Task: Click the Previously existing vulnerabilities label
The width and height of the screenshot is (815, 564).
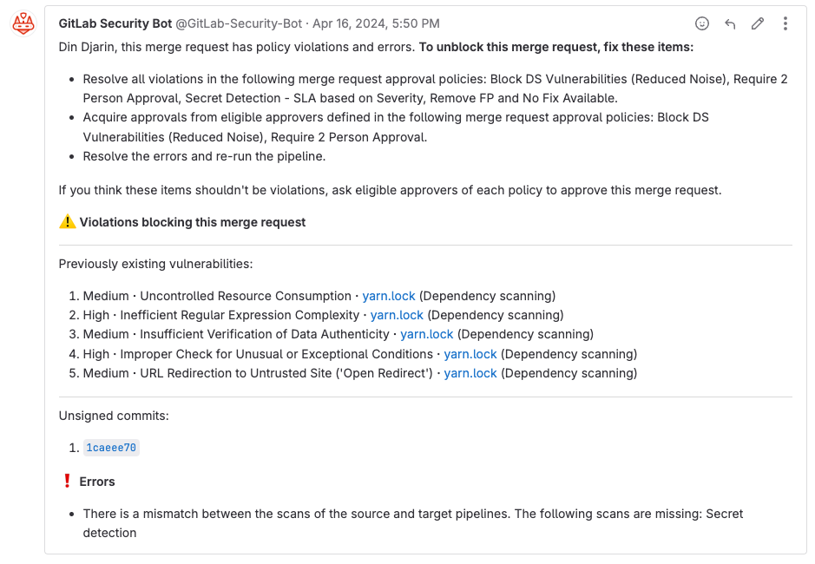Action: pos(155,264)
